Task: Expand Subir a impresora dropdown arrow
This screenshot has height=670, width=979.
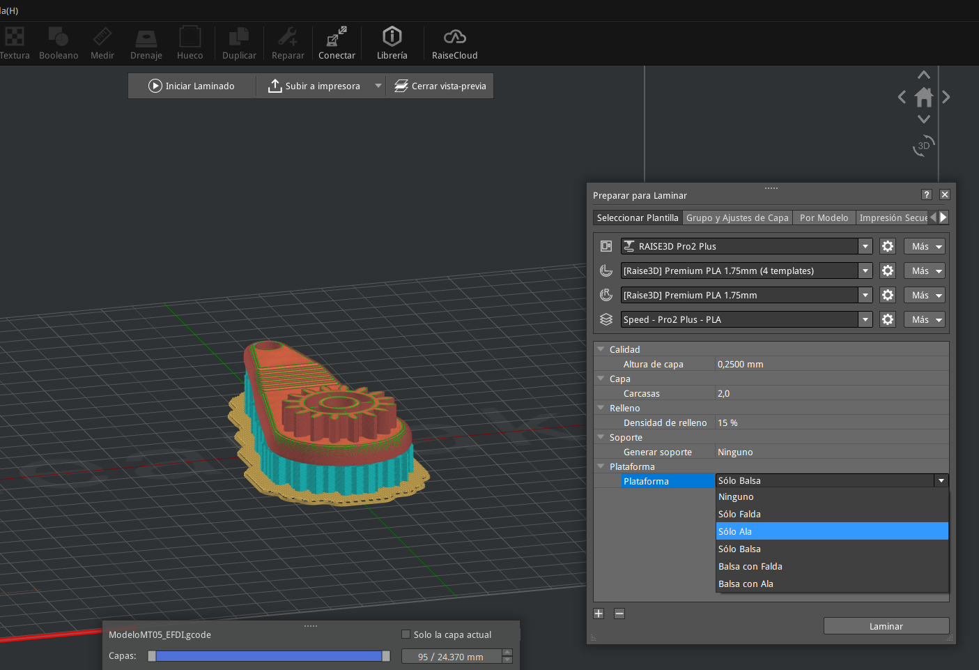Action: pos(378,86)
